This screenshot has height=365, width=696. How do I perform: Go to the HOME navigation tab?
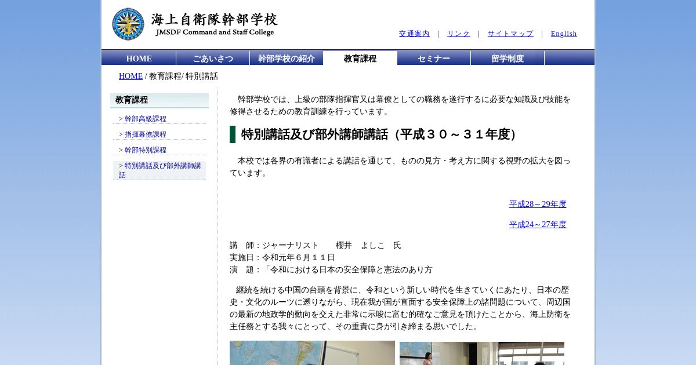coord(139,58)
